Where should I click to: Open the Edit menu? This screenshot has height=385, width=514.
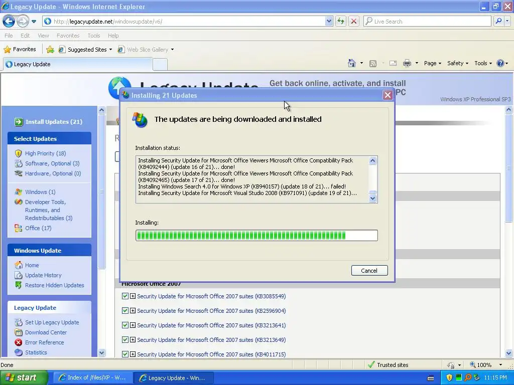pos(25,36)
